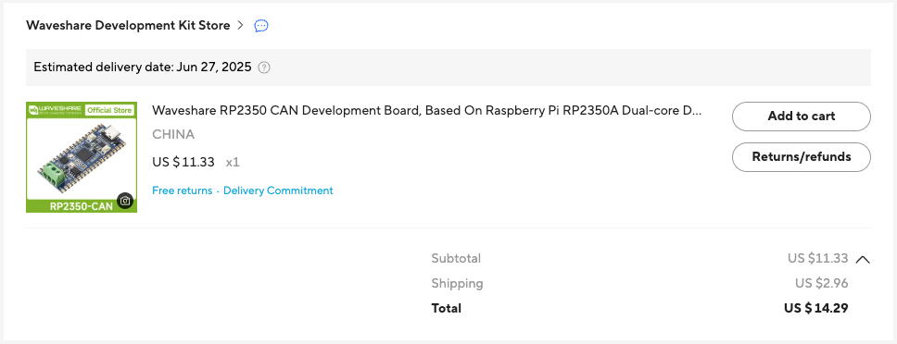The width and height of the screenshot is (897, 344).
Task: Click the RP2350-CAN board thumbnail
Action: 82,157
